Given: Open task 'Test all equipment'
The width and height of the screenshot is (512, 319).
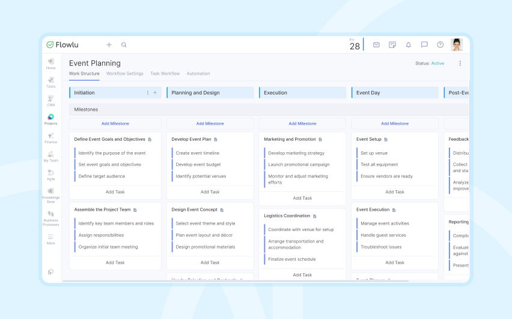Looking at the screenshot, I should click(379, 164).
